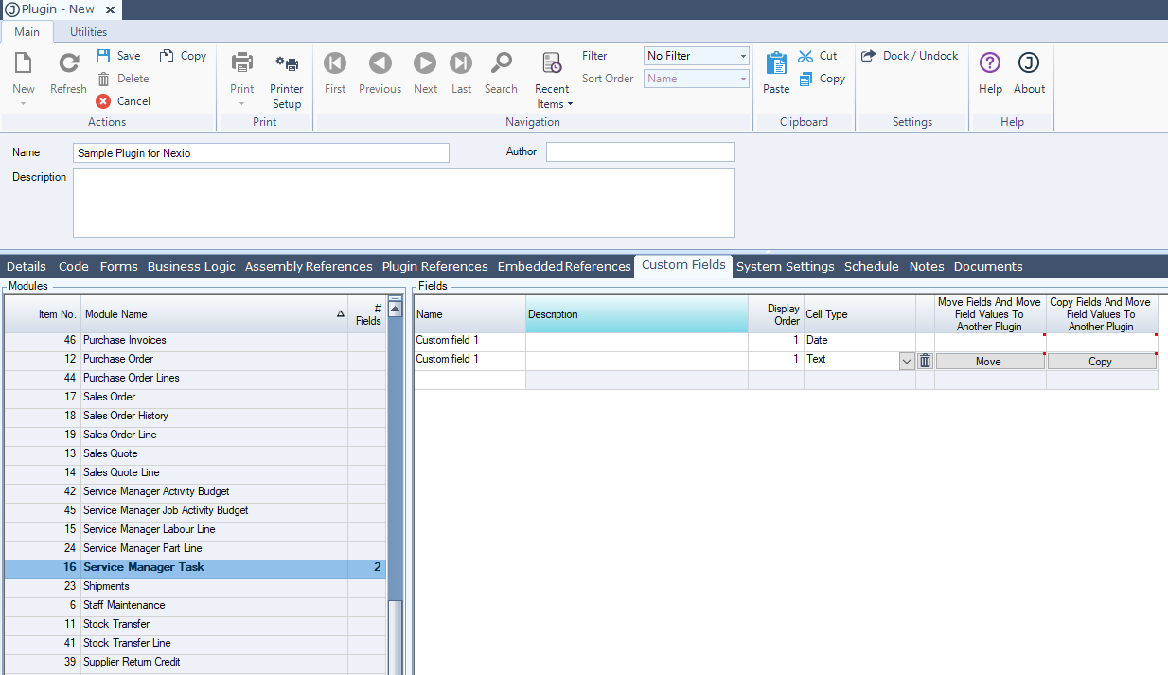Switch to the Utilities ribbon tab

88,32
